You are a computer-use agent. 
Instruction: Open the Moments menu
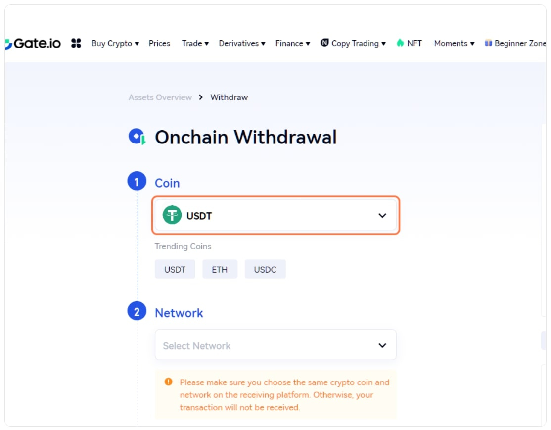pyautogui.click(x=451, y=43)
